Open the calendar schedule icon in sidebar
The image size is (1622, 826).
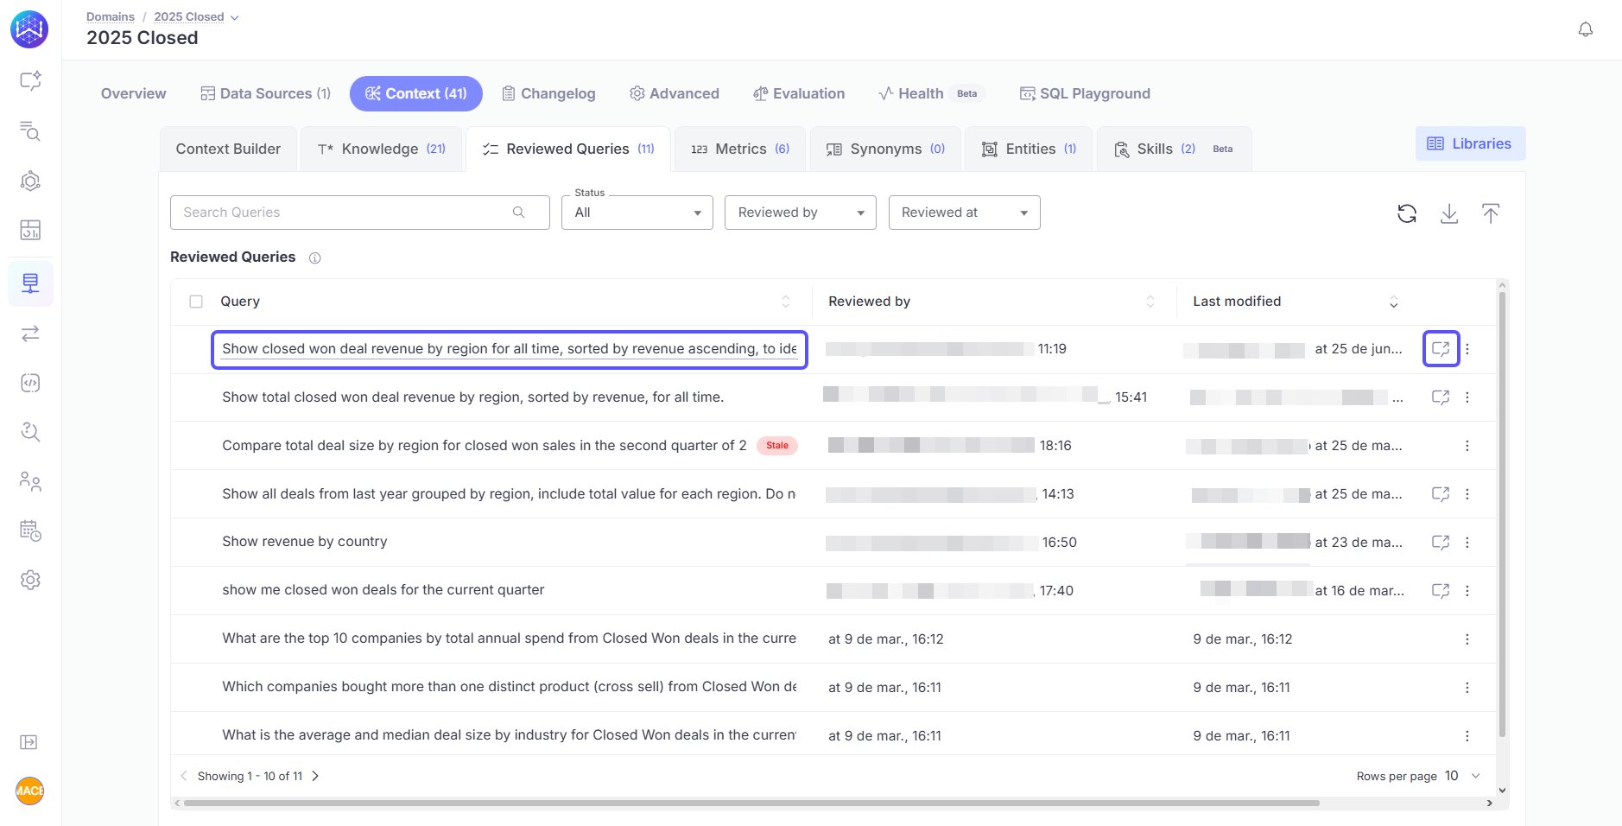pos(30,531)
